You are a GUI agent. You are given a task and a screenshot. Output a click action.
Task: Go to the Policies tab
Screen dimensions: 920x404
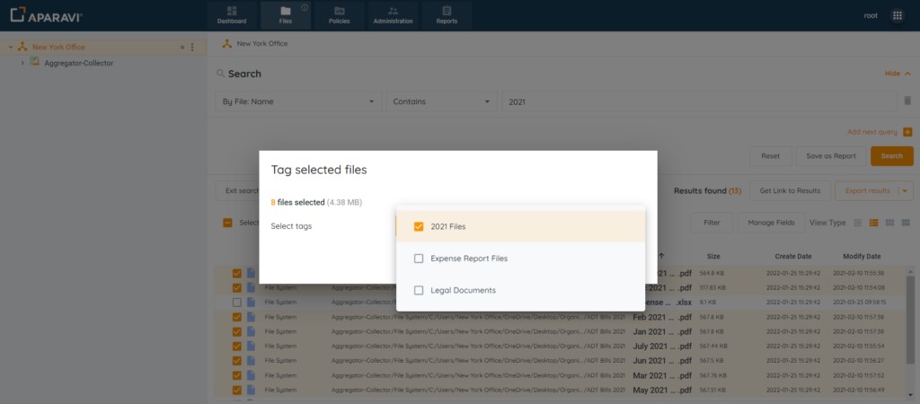coord(339,14)
